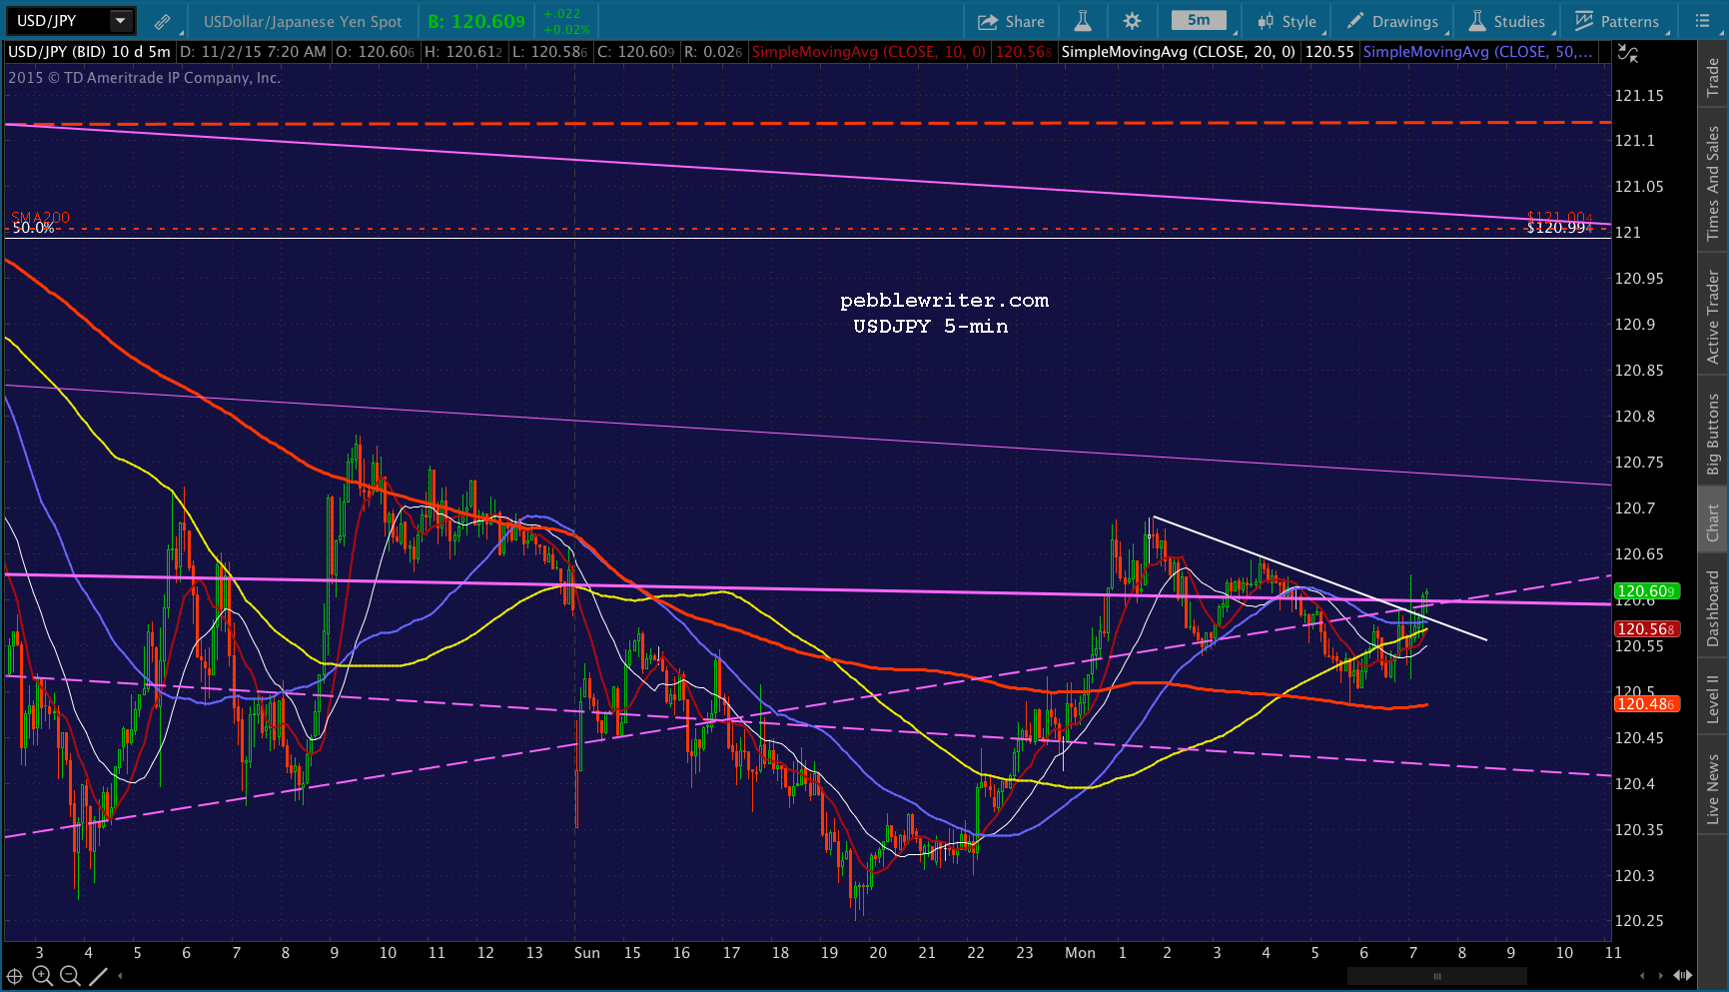
Task: Click the pebblewriter.com chart text note
Action: pos(944,301)
